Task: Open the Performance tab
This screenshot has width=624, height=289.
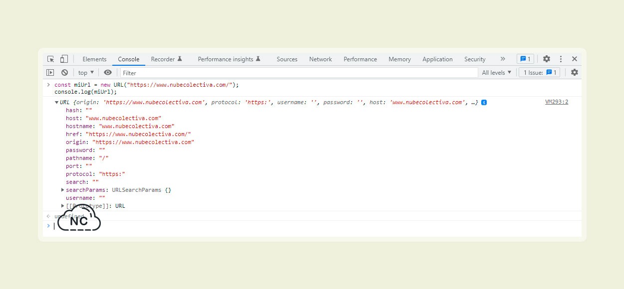Action: 360,59
